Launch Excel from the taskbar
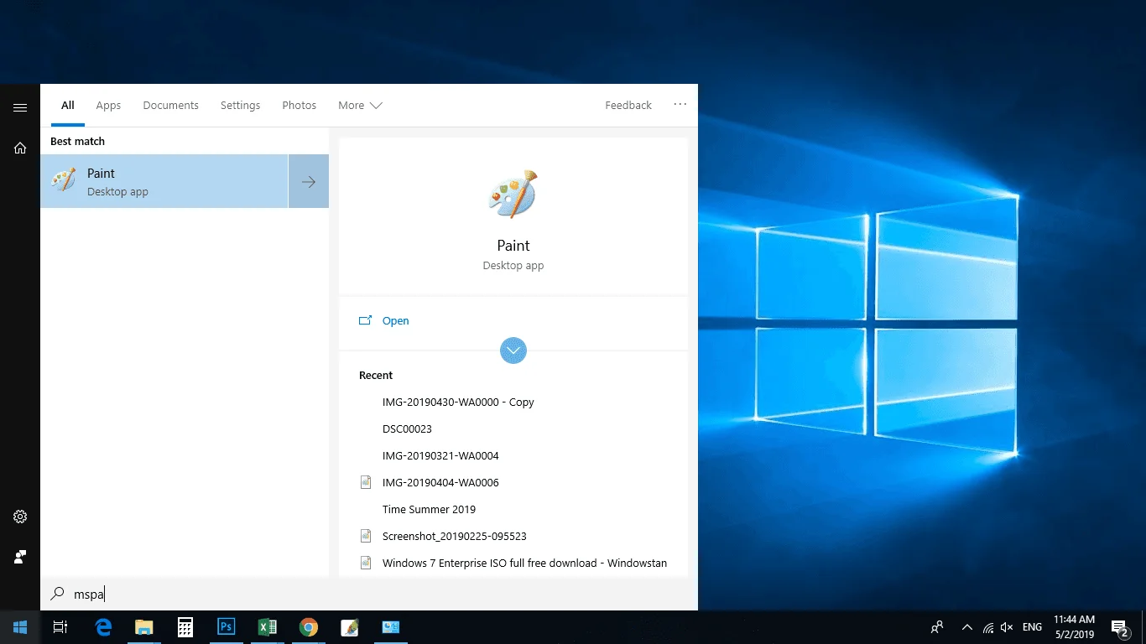This screenshot has height=644, width=1146. [267, 626]
